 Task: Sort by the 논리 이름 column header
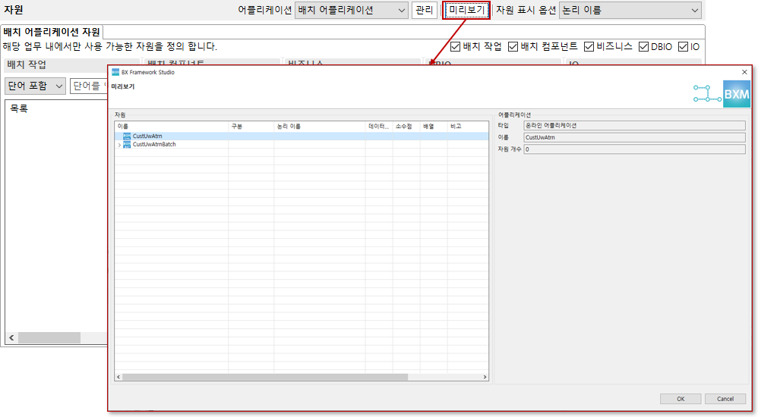(x=319, y=127)
